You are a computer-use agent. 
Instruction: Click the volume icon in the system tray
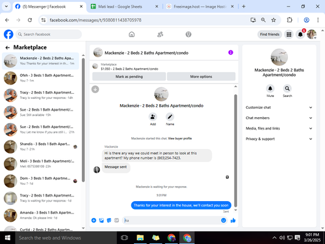(282, 237)
